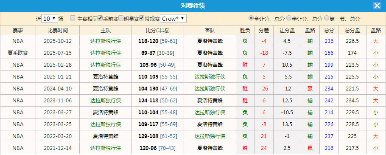The width and height of the screenshot is (386, 155).
Task: Close the 对赛往绩 dialog with X icon
Action: tap(377, 6)
